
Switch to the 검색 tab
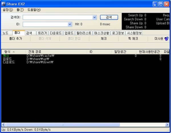(31, 33)
